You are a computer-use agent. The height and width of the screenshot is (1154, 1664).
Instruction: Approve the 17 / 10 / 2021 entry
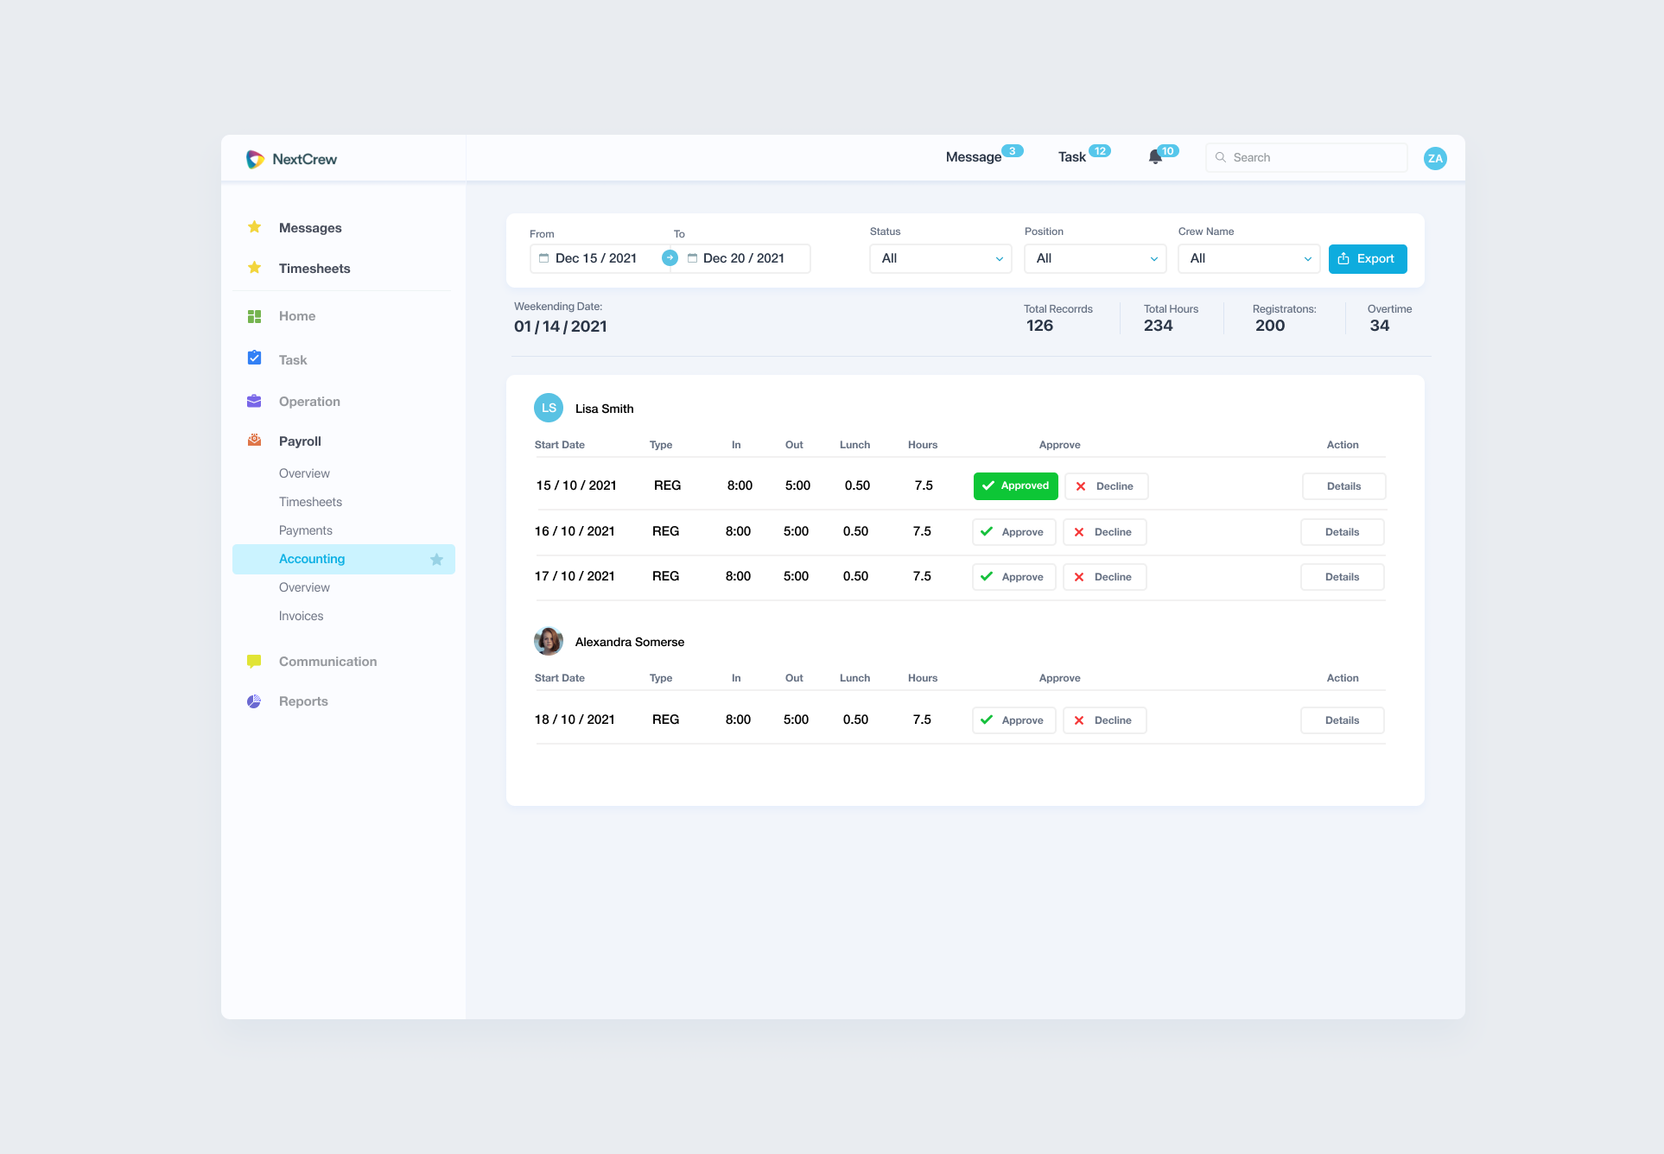1013,577
